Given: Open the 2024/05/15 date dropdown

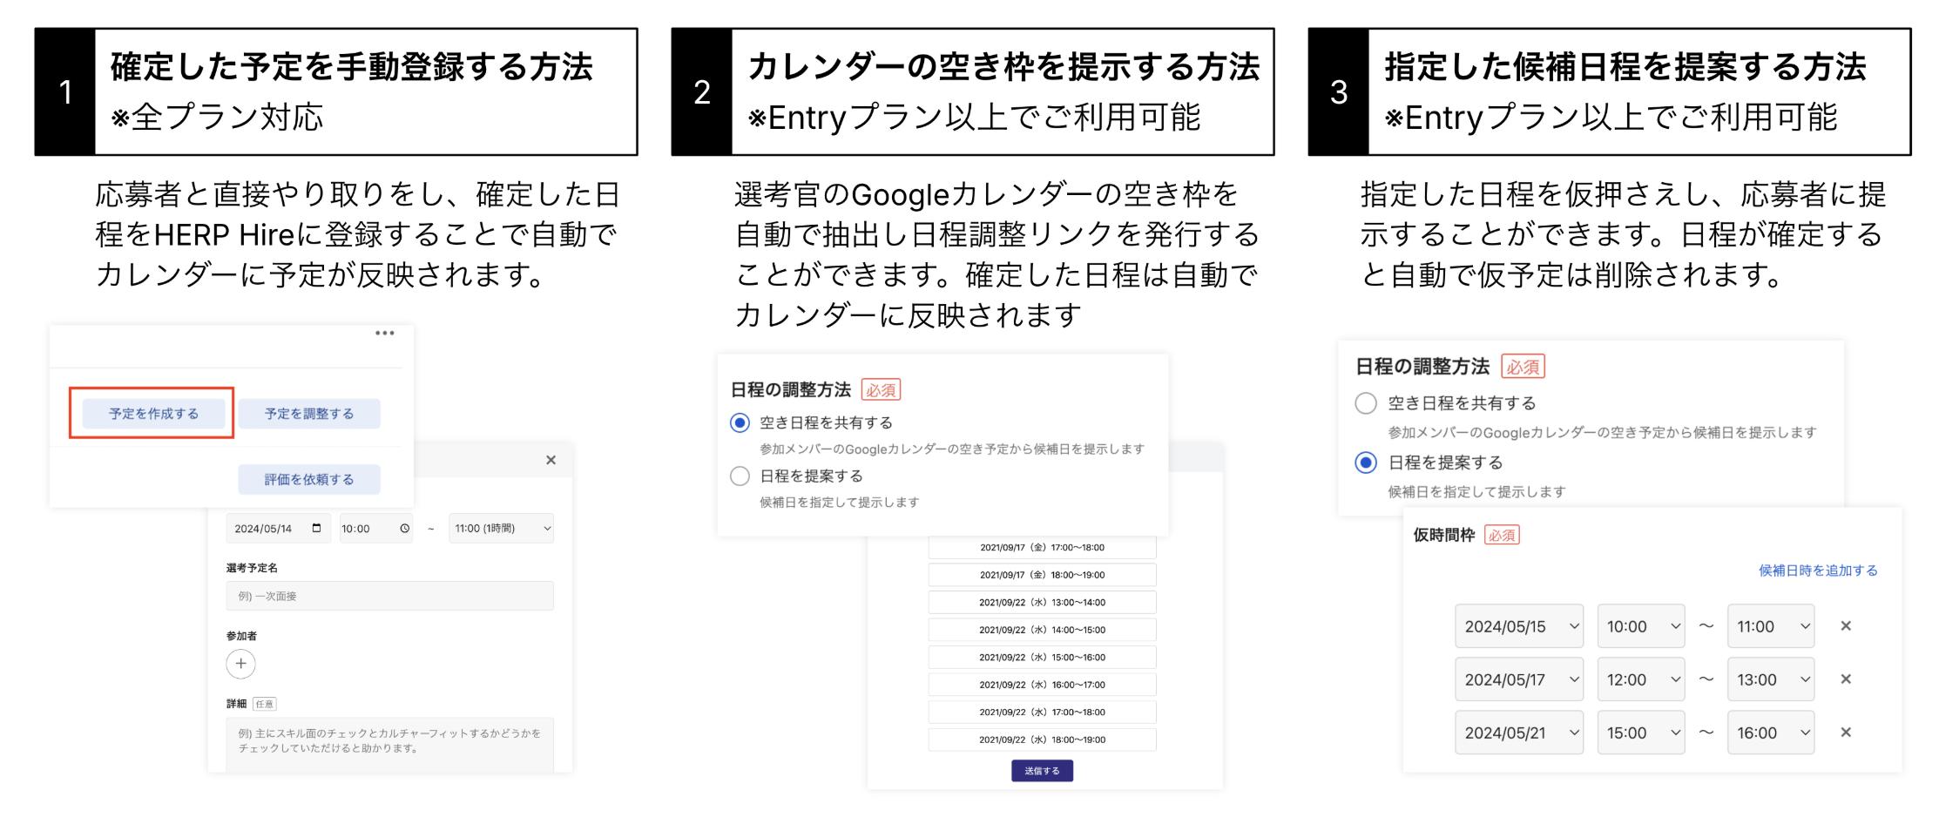Looking at the screenshot, I should tap(1519, 626).
